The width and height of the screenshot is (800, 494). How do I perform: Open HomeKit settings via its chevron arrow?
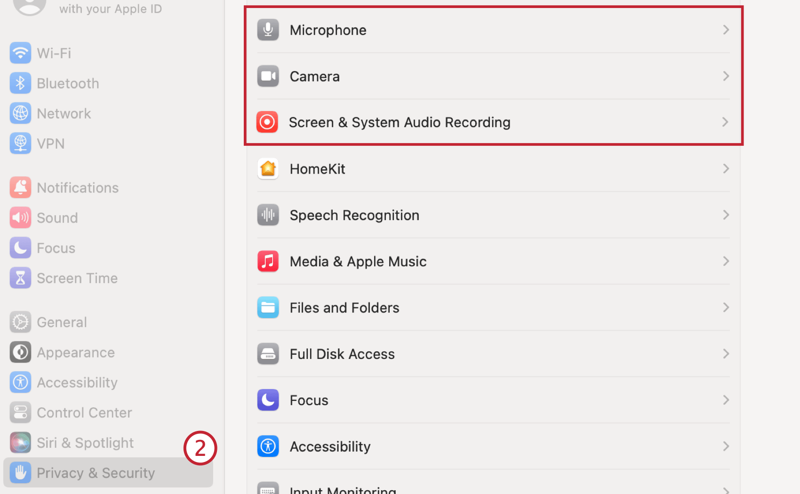(726, 168)
